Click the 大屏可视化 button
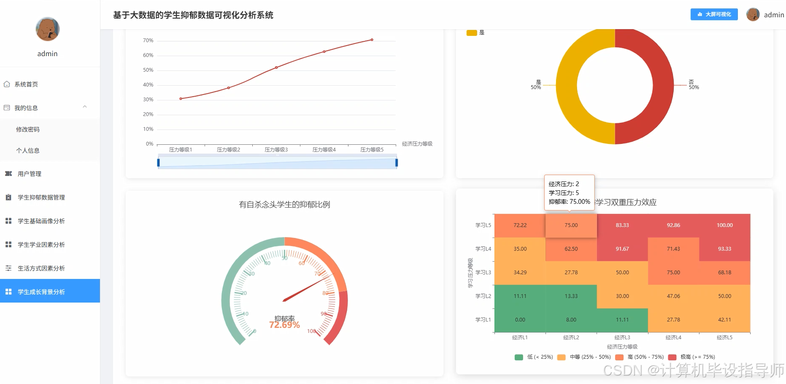Image resolution: width=786 pixels, height=384 pixels. (x=714, y=14)
